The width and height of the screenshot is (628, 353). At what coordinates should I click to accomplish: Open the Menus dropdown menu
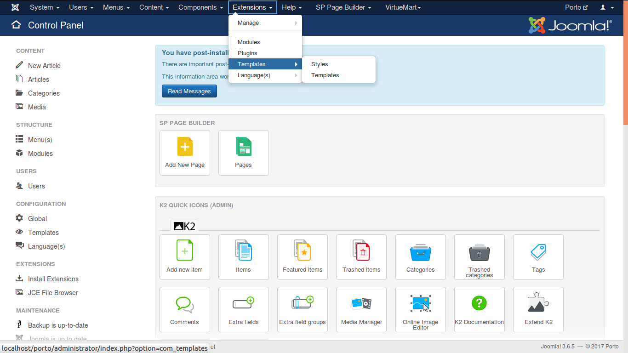[x=116, y=7]
